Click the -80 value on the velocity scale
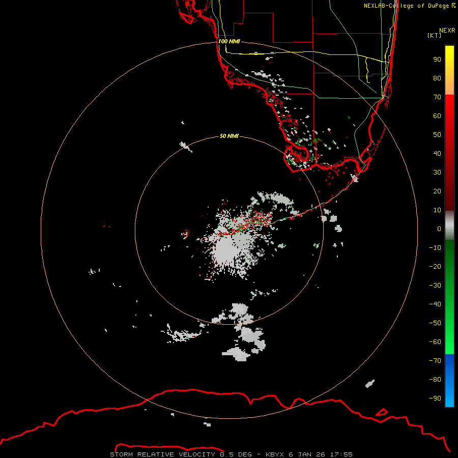 pyautogui.click(x=435, y=380)
